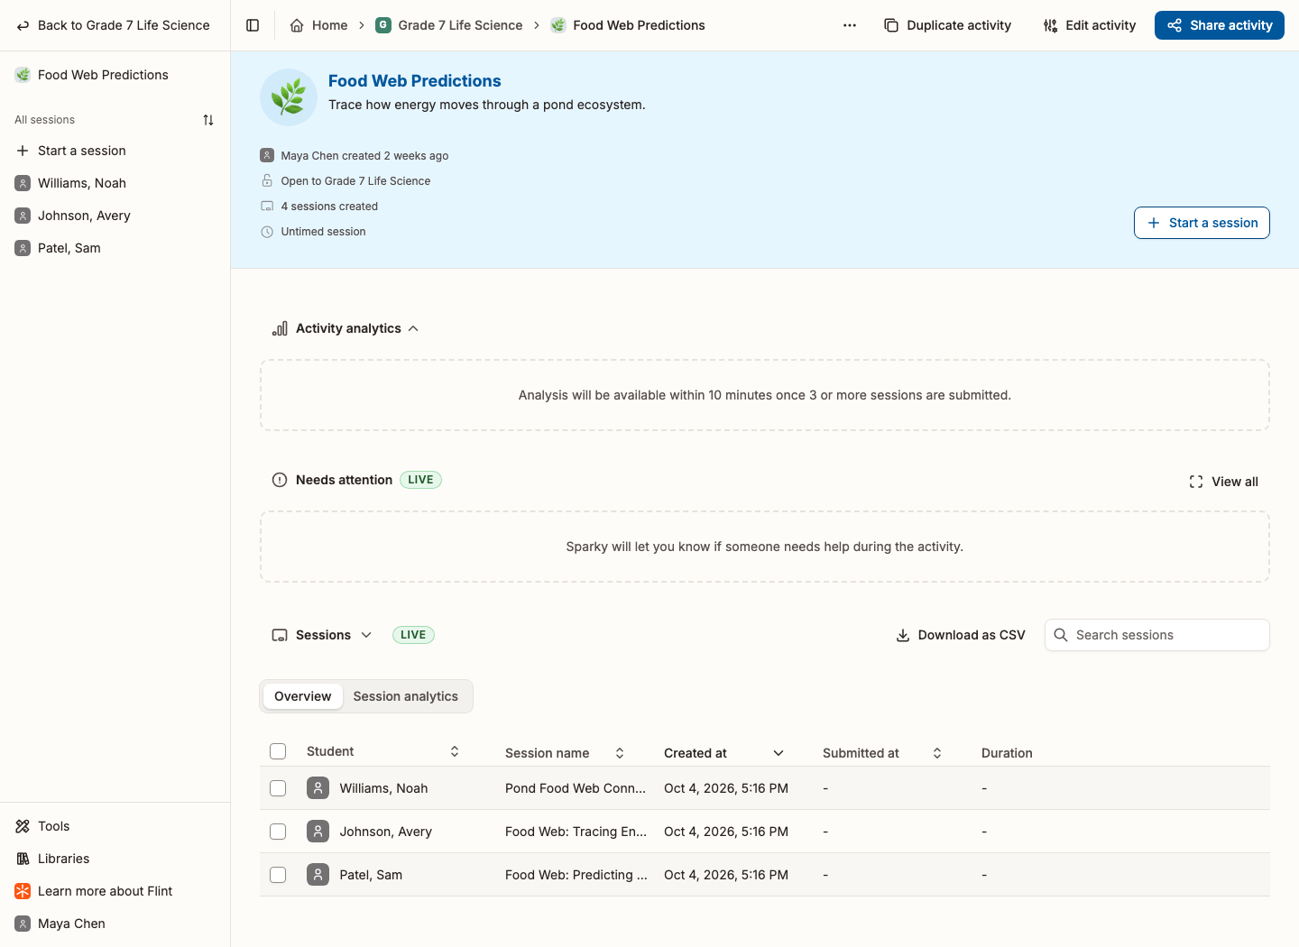Click the Libraries books icon
Screen dimensions: 1299x947
[23, 859]
